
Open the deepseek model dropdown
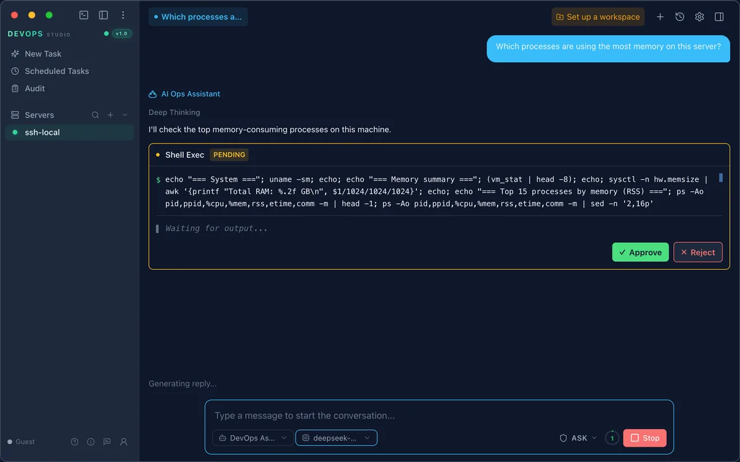point(337,438)
